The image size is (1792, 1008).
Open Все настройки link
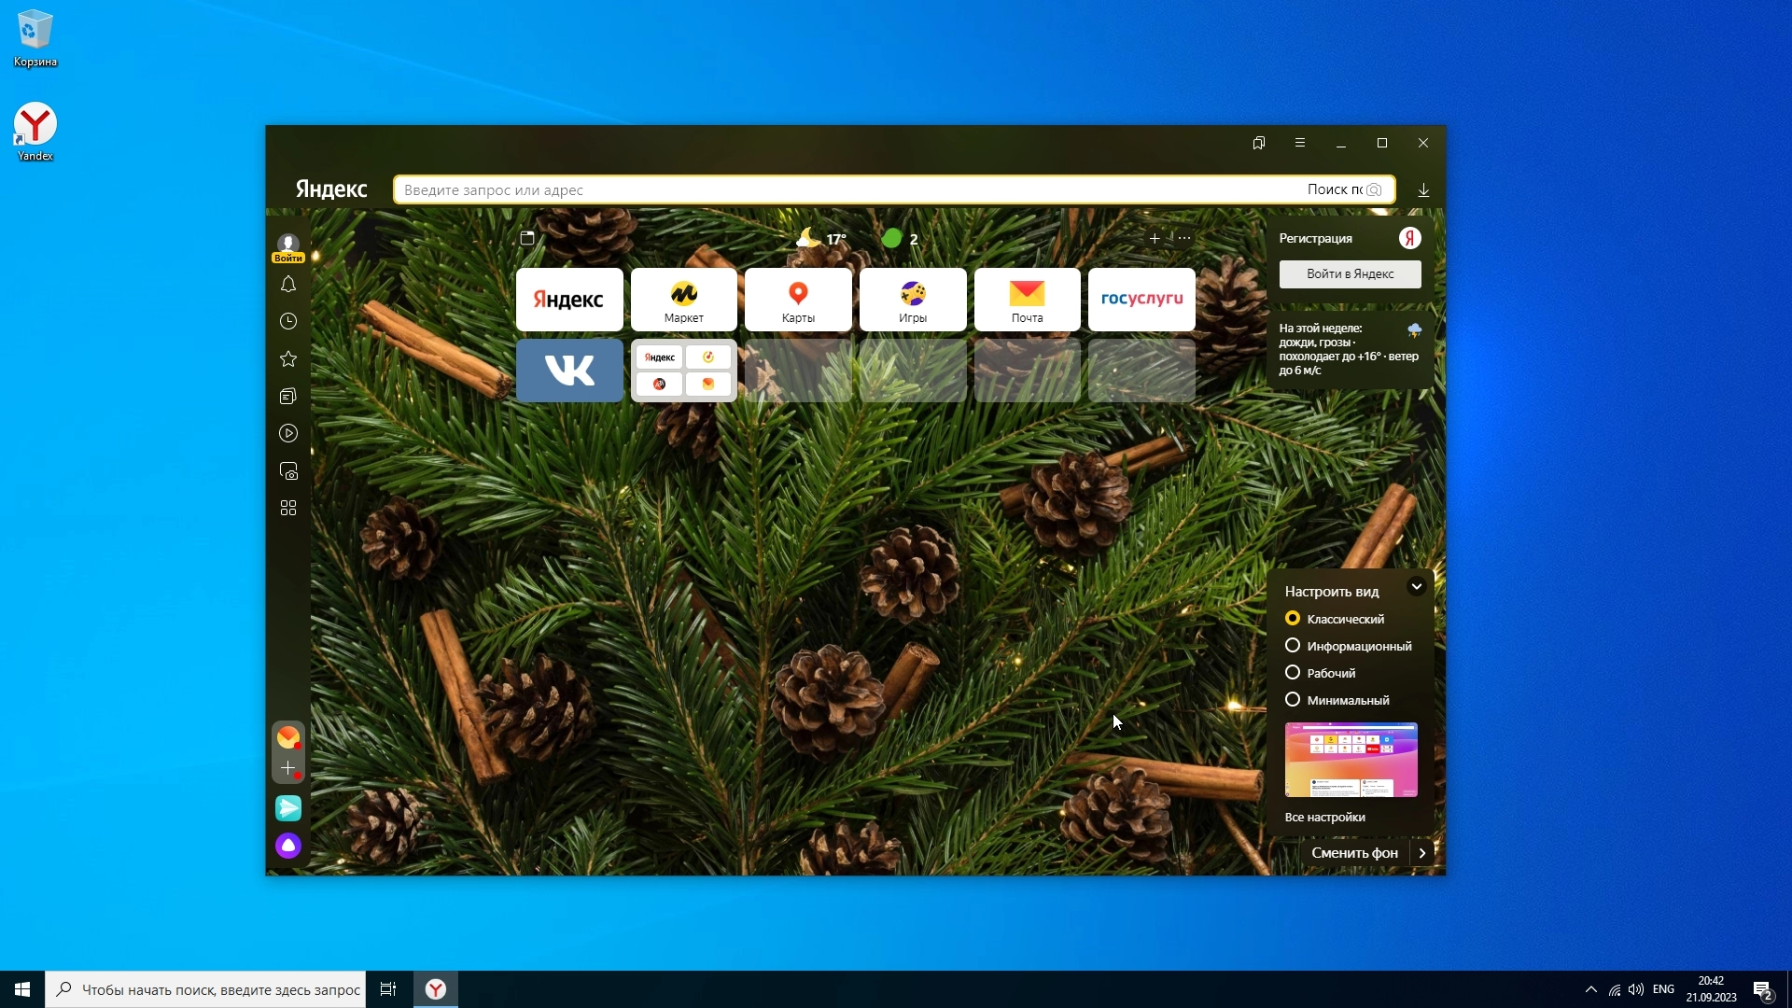click(x=1324, y=818)
